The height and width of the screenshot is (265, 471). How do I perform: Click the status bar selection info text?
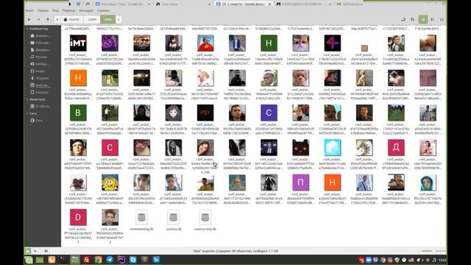(235, 251)
